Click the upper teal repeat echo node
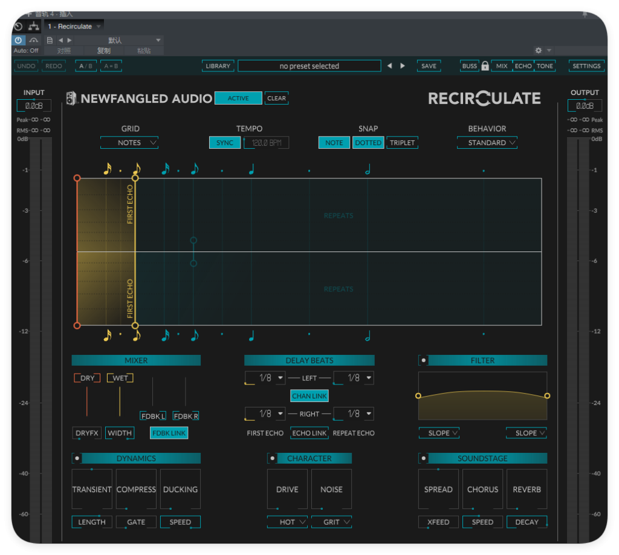 point(193,241)
